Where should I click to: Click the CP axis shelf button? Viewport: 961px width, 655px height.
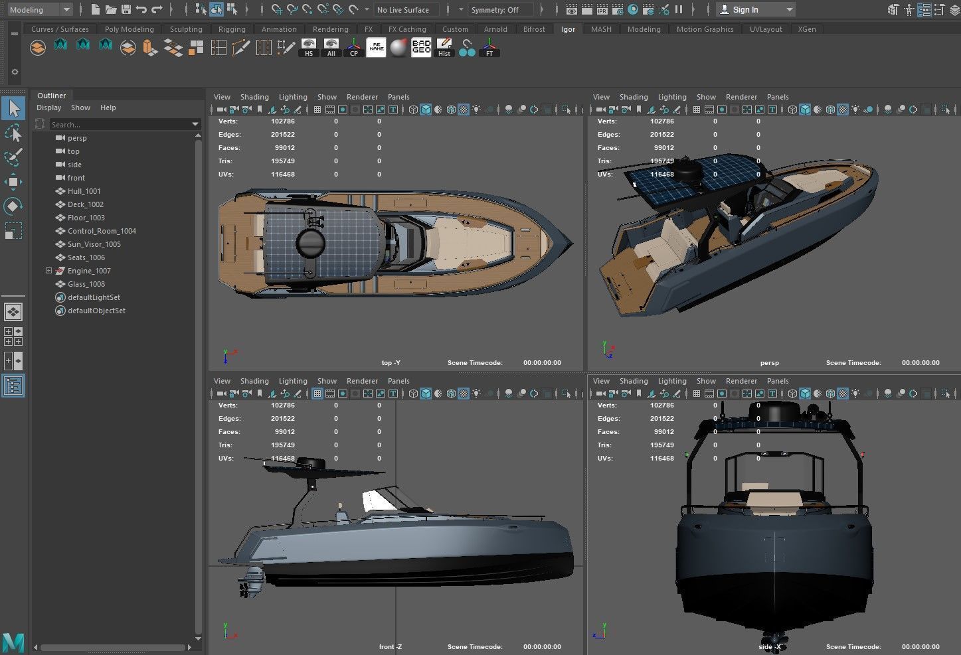pyautogui.click(x=354, y=48)
